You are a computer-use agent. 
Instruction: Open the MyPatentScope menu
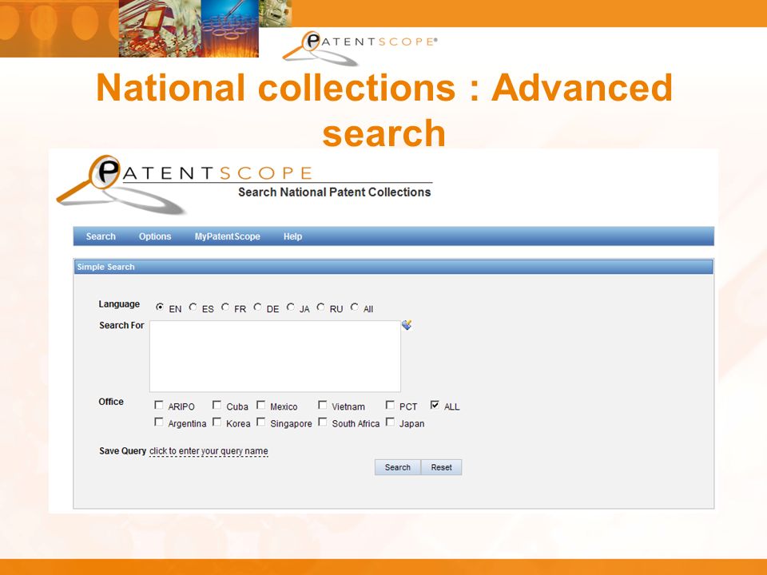click(228, 236)
